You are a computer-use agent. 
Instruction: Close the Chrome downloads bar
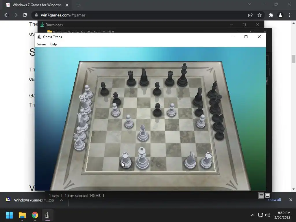(x=291, y=200)
